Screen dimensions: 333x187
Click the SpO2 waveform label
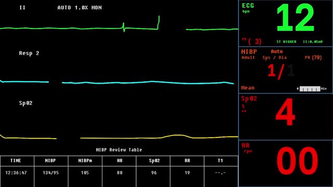point(25,103)
